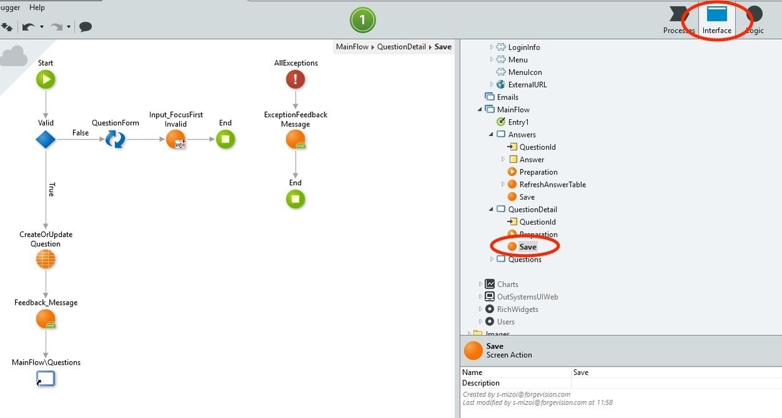
Task: Click the Start node in the flow
Action: click(46, 79)
